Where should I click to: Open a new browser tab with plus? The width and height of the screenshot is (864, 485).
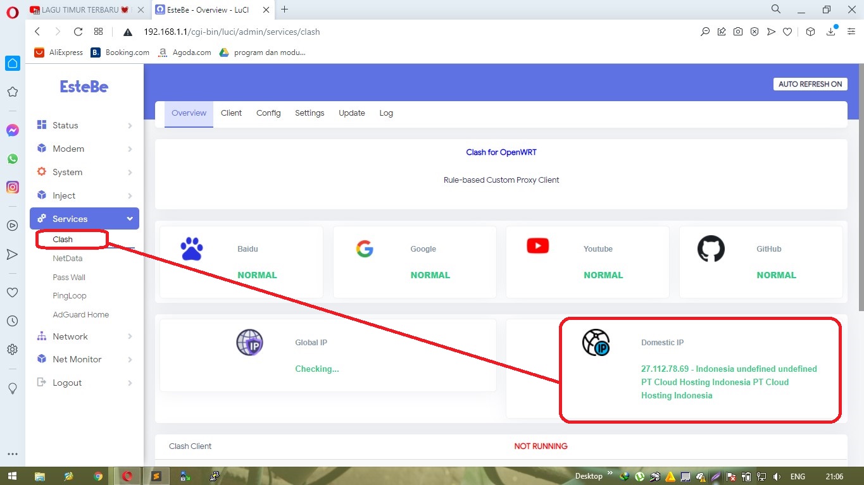(x=284, y=9)
